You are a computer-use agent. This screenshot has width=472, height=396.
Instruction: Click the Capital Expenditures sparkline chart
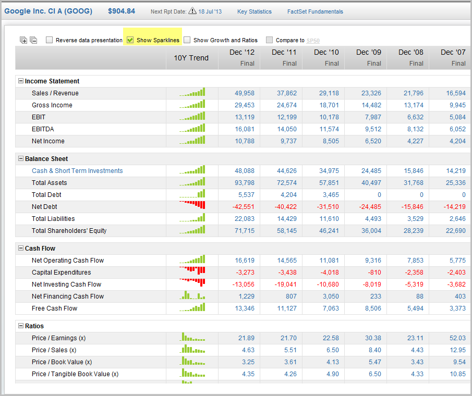pyautogui.click(x=191, y=272)
